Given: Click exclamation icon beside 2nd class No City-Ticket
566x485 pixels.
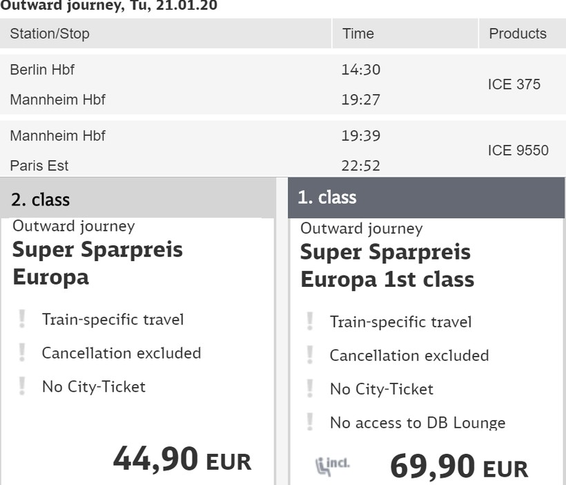Looking at the screenshot, I should [22, 386].
